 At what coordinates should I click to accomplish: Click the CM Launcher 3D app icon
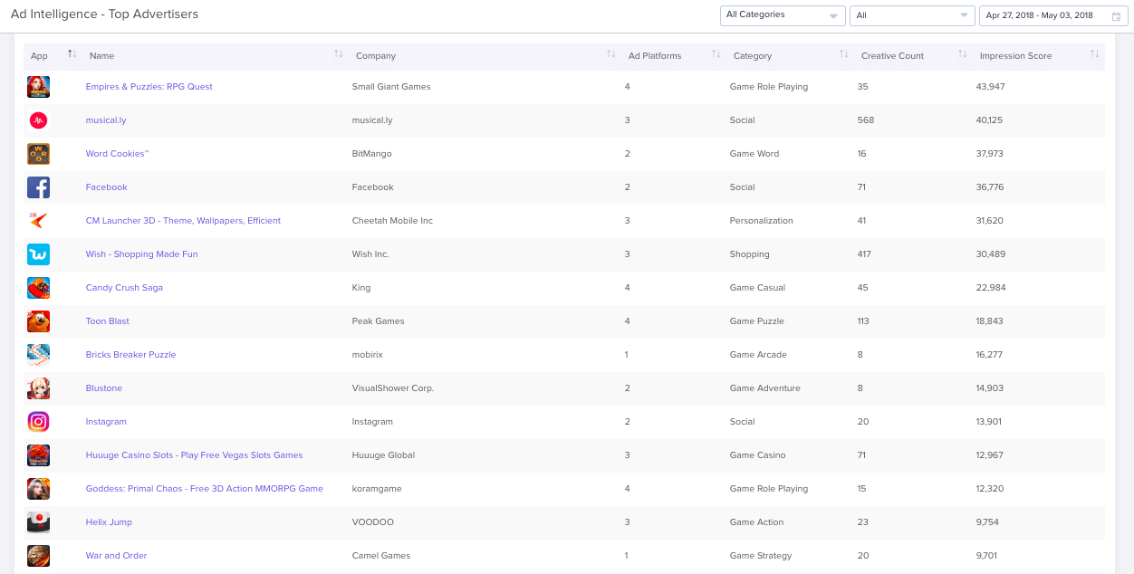tap(38, 221)
